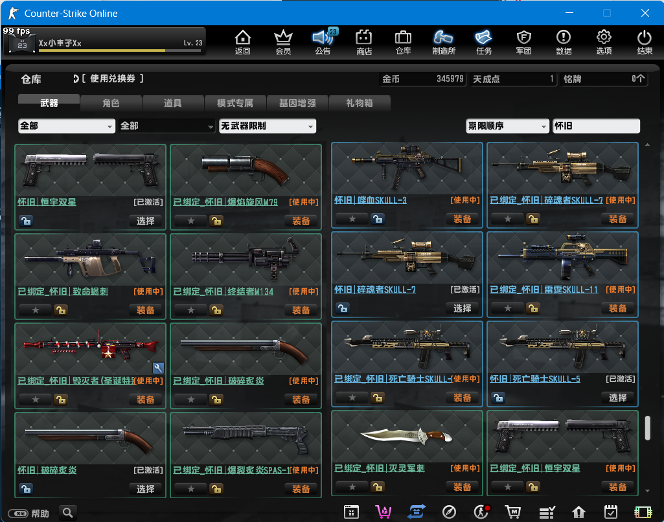Click the 返回 home icon

pyautogui.click(x=243, y=41)
